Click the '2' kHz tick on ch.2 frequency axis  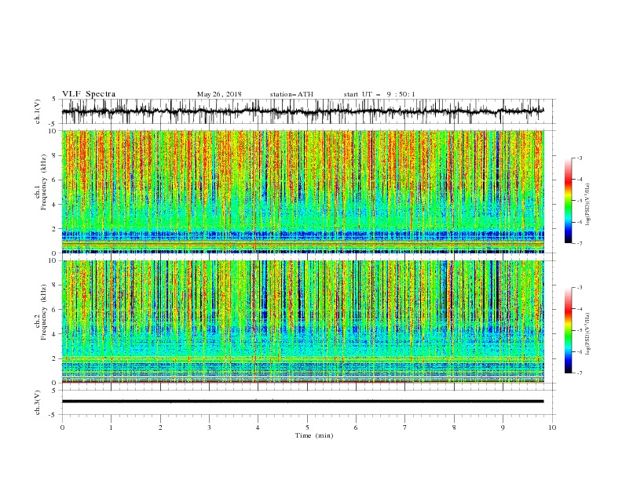[56, 358]
